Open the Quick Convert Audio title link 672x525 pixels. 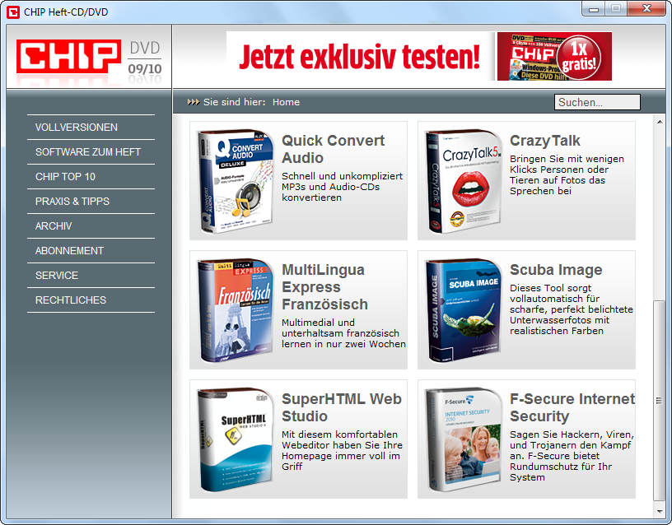click(x=333, y=149)
